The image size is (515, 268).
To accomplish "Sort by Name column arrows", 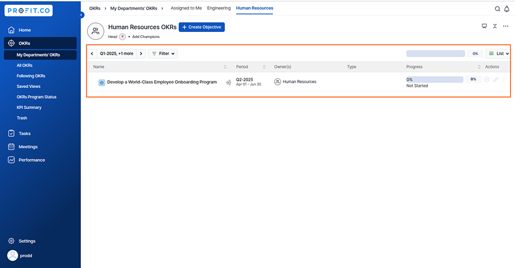I will pos(225,67).
